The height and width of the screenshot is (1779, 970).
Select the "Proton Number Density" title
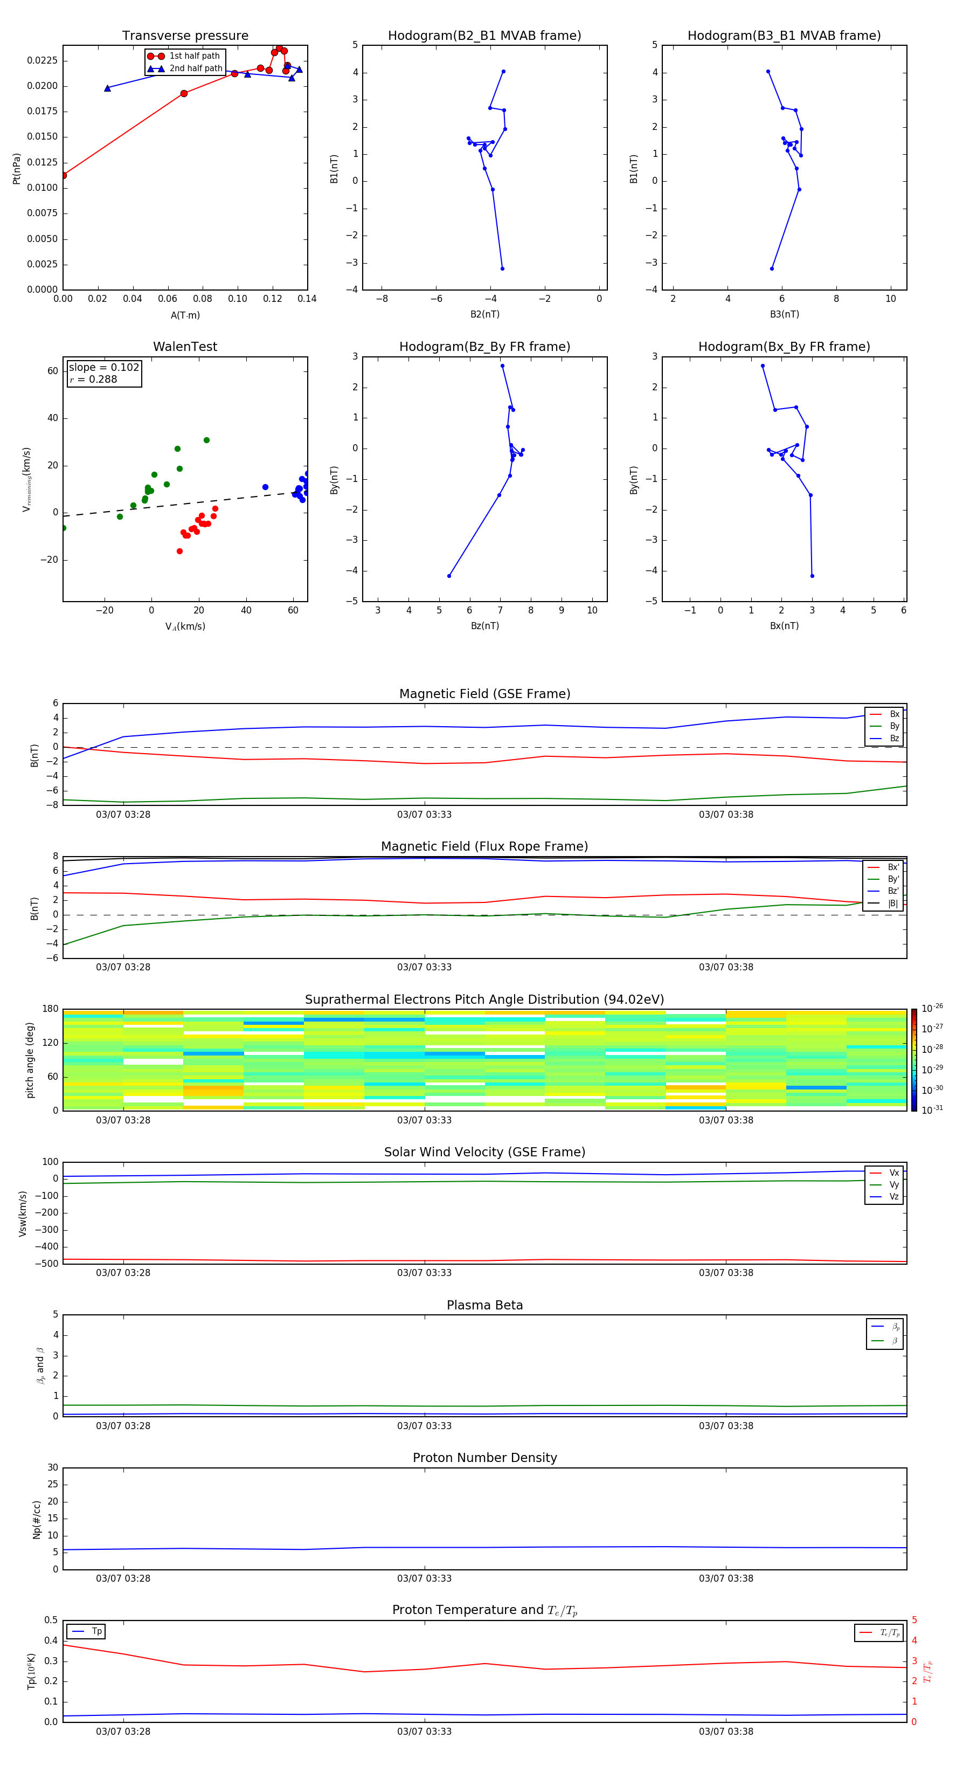point(484,1458)
